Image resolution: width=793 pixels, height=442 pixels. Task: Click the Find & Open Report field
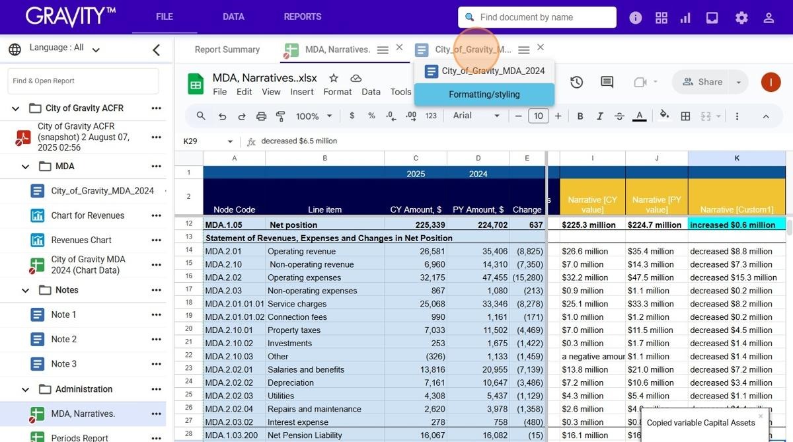point(83,81)
